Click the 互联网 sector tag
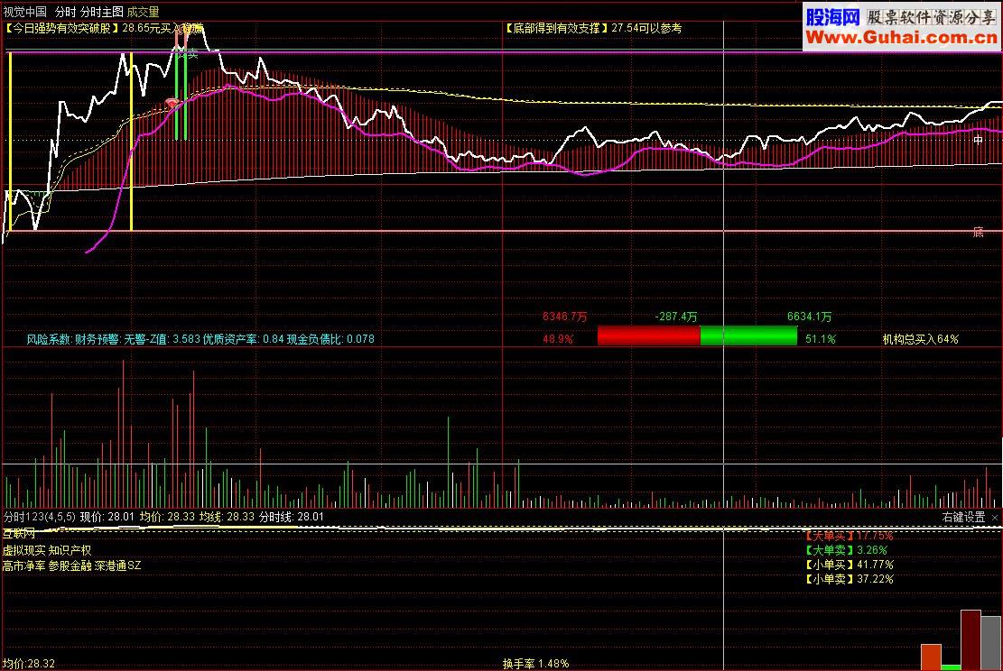1003x671 pixels. 19,534
